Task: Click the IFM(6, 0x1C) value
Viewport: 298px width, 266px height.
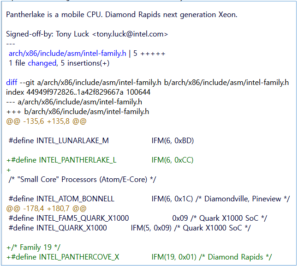Action: (172, 199)
